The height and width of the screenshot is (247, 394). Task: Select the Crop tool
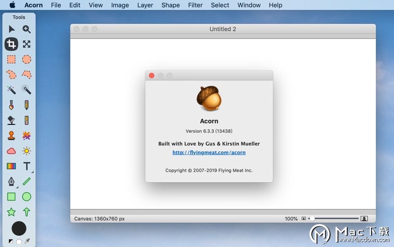[11, 44]
